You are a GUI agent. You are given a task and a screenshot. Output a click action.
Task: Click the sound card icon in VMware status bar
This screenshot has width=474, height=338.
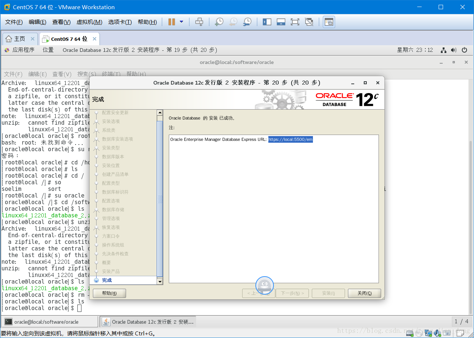[x=438, y=333]
